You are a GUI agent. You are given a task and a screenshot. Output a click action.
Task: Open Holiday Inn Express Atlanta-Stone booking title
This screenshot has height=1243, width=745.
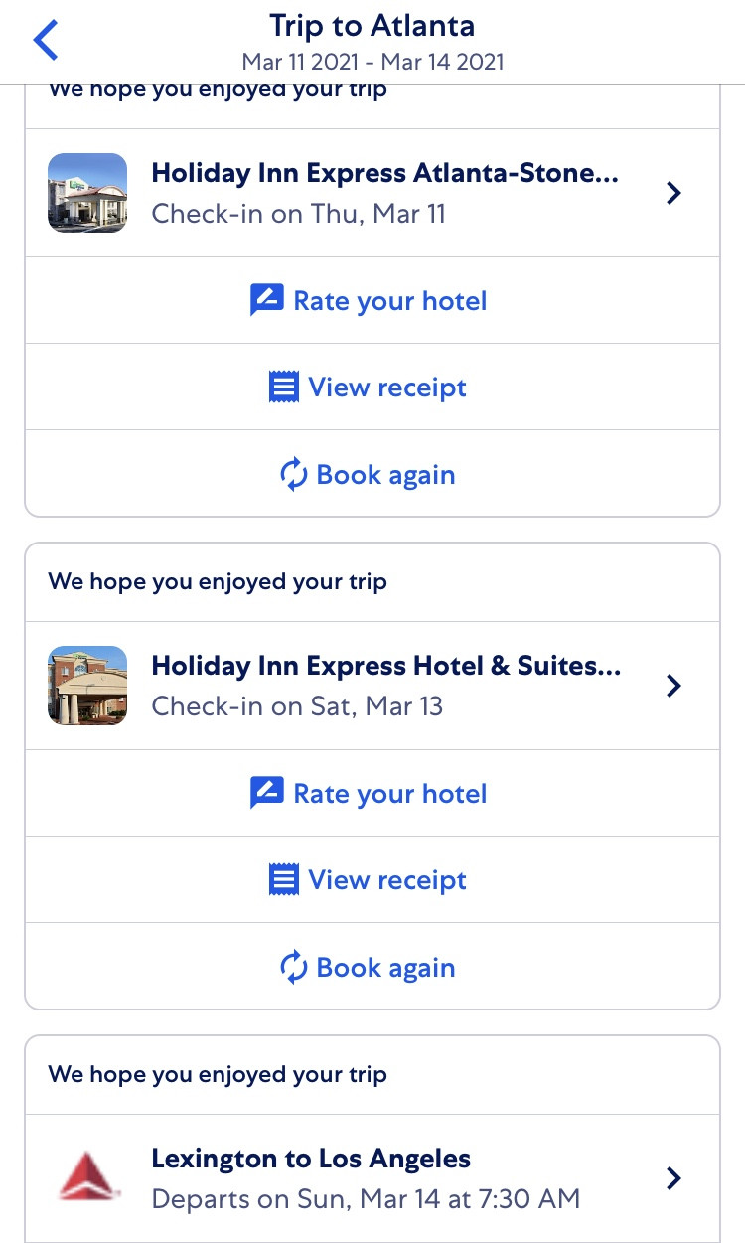pyautogui.click(x=384, y=173)
